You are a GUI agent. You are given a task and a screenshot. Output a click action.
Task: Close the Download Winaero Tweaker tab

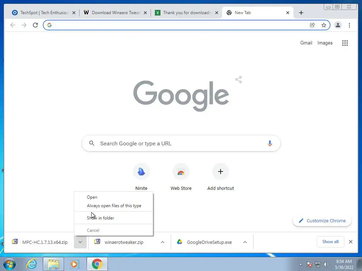[145, 13]
